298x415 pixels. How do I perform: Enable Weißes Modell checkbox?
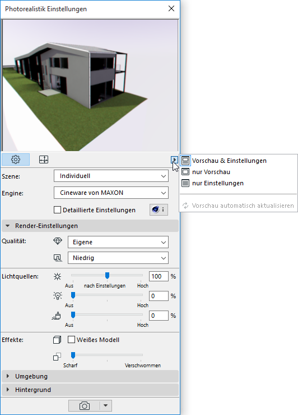pos(71,340)
